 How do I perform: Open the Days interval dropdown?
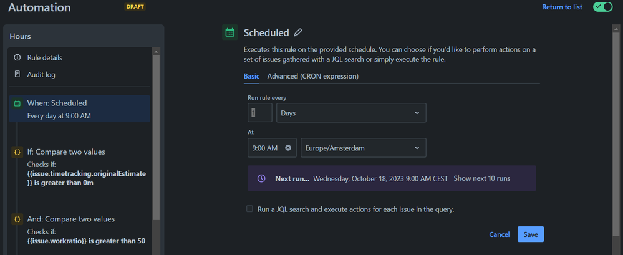(351, 113)
